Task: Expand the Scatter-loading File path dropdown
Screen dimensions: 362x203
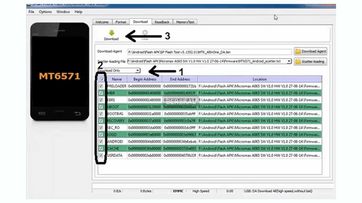Action: pos(289,61)
